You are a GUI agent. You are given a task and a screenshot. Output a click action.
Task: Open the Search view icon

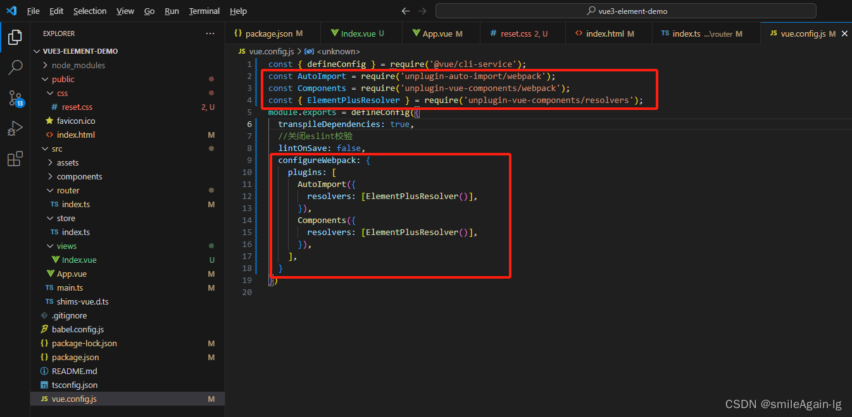15,67
